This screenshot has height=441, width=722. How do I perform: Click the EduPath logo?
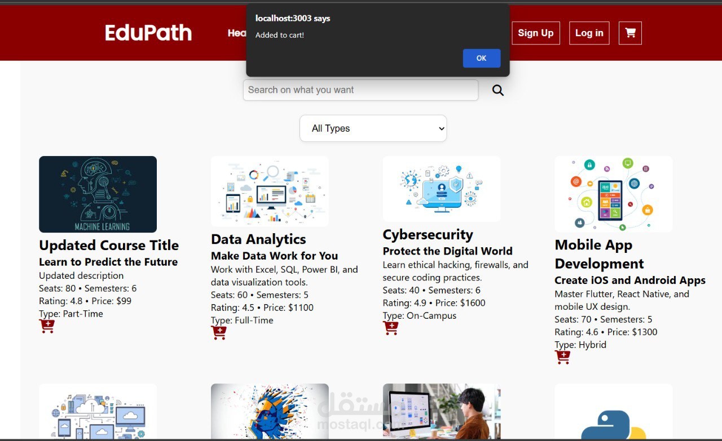pyautogui.click(x=148, y=33)
